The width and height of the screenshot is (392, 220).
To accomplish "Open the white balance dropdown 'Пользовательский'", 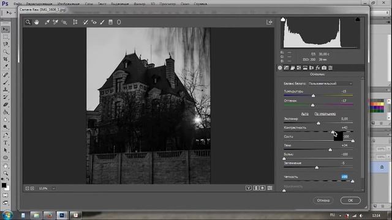I will 330,84.
